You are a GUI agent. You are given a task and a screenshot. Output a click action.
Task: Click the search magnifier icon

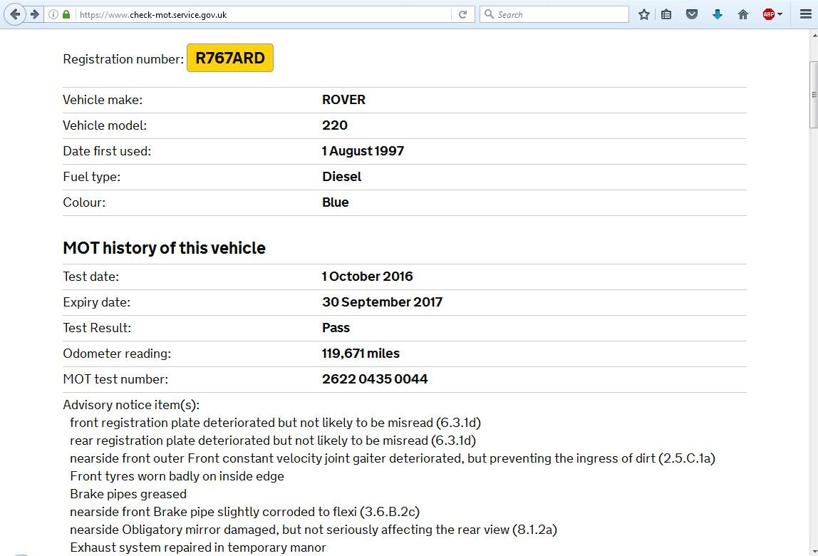tap(489, 14)
